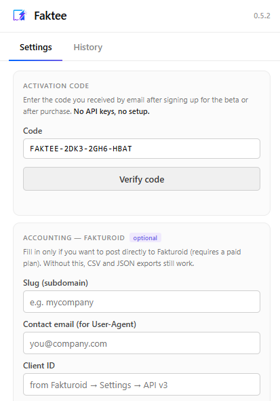This screenshot has height=401, width=280.
Task: Click the Client ID label
Action: point(39,366)
